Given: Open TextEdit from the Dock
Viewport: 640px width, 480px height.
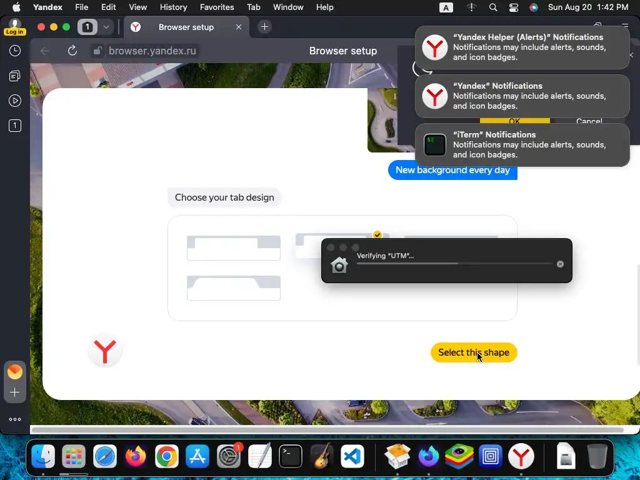Looking at the screenshot, I should click(259, 456).
